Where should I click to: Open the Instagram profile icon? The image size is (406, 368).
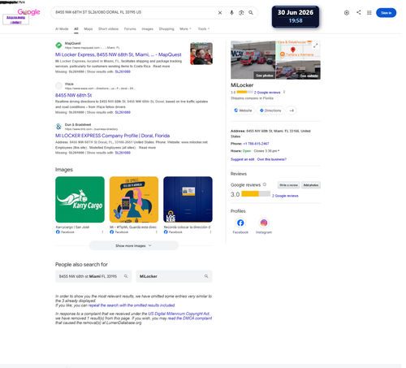coord(264,223)
